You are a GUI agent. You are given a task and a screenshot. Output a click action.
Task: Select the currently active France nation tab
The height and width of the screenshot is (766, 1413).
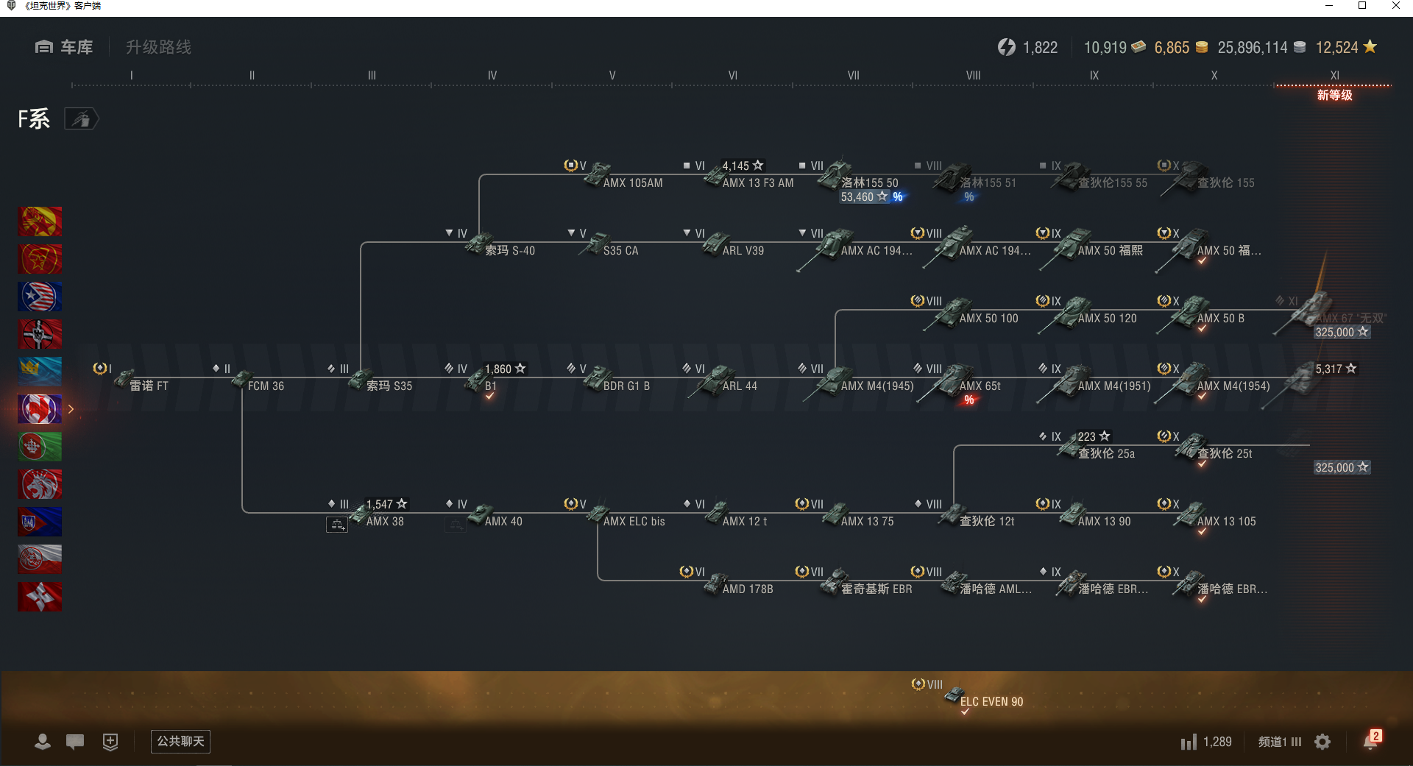(40, 409)
